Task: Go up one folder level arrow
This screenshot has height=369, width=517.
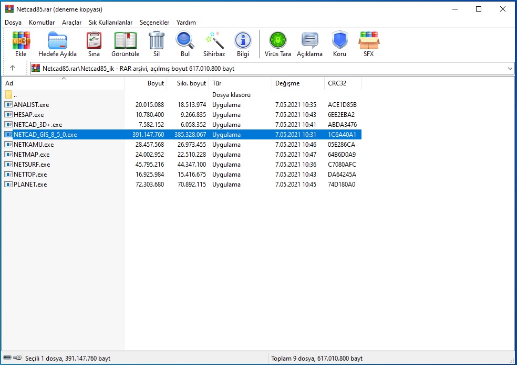Action: pos(13,68)
